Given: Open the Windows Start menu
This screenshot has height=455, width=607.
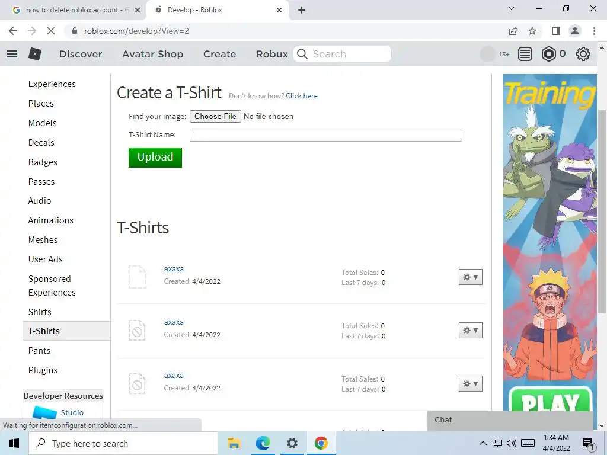Looking at the screenshot, I should [x=14, y=443].
